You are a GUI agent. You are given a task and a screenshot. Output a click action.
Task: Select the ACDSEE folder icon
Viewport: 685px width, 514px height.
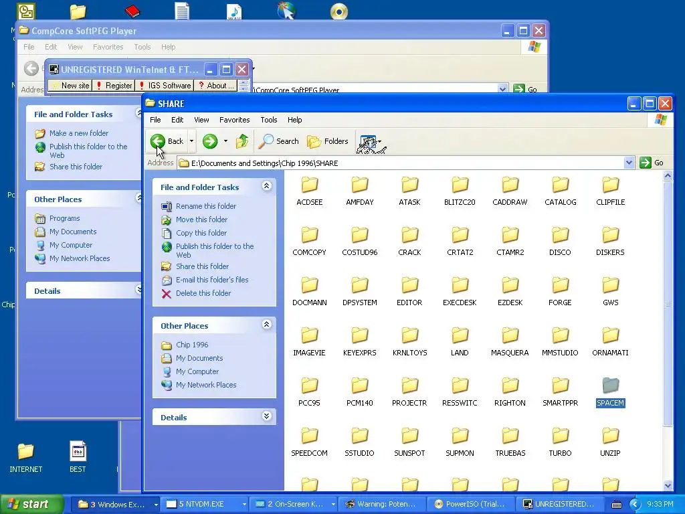(x=309, y=185)
